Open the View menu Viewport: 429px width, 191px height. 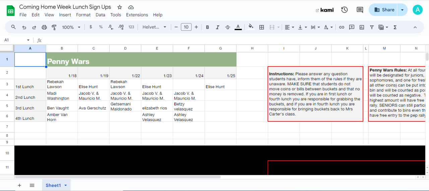(49, 15)
